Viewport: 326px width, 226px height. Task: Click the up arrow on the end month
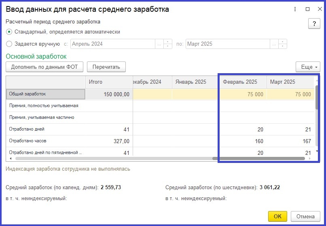(283, 42)
